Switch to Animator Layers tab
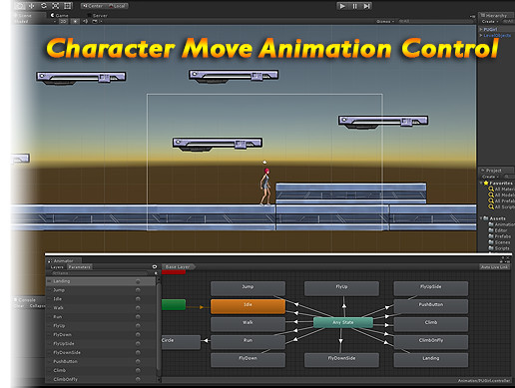Image resolution: width=515 pixels, height=388 pixels. (x=57, y=267)
